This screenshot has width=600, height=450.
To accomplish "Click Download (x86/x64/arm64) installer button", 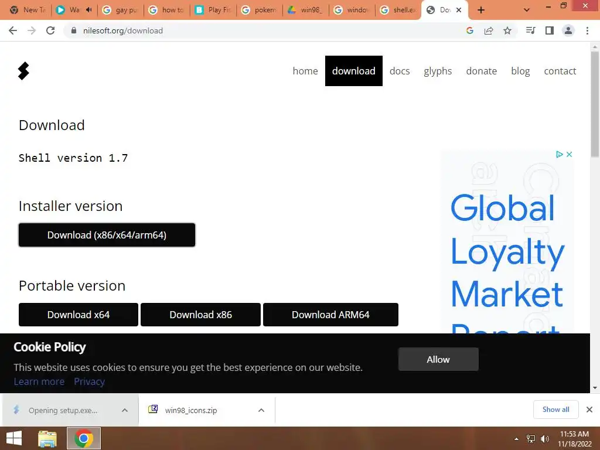I will 107,235.
